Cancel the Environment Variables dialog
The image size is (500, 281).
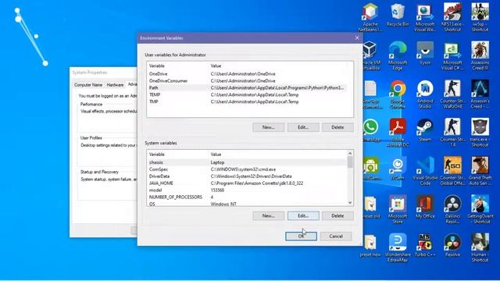pos(336,236)
